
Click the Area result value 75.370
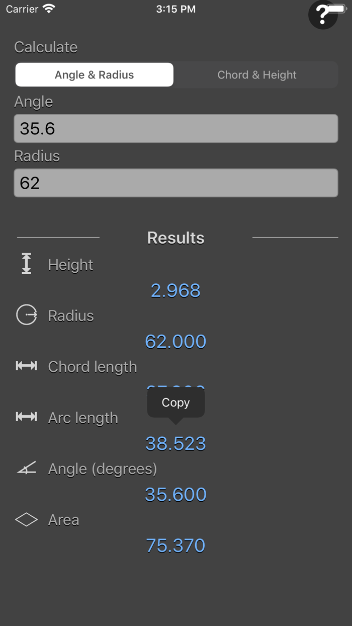coord(175,544)
